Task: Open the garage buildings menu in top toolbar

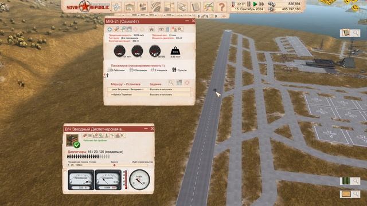Action: [129, 7]
